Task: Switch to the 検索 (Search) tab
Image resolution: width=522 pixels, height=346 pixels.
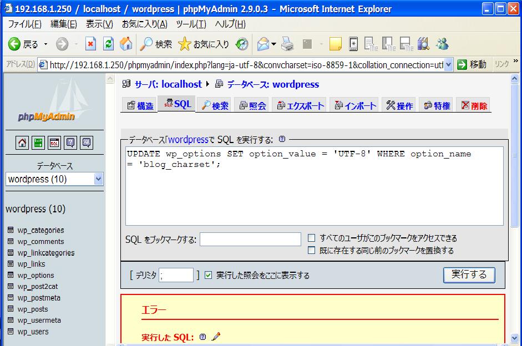Action: (215, 105)
